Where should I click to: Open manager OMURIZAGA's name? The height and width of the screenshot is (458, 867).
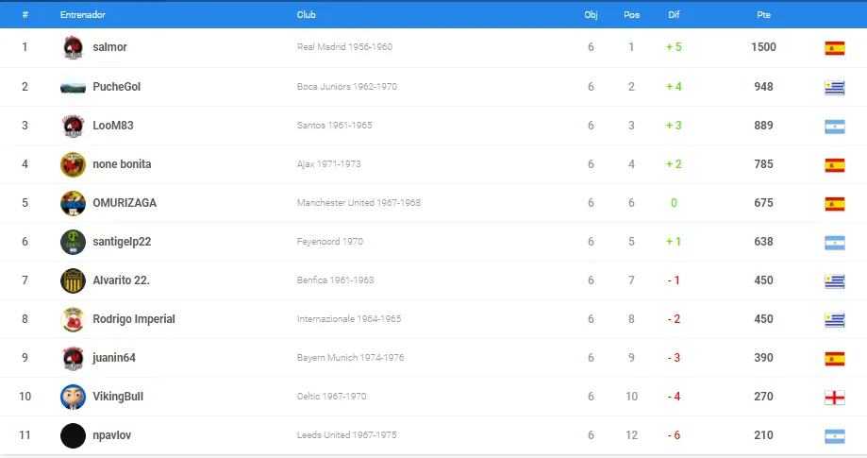(x=125, y=203)
